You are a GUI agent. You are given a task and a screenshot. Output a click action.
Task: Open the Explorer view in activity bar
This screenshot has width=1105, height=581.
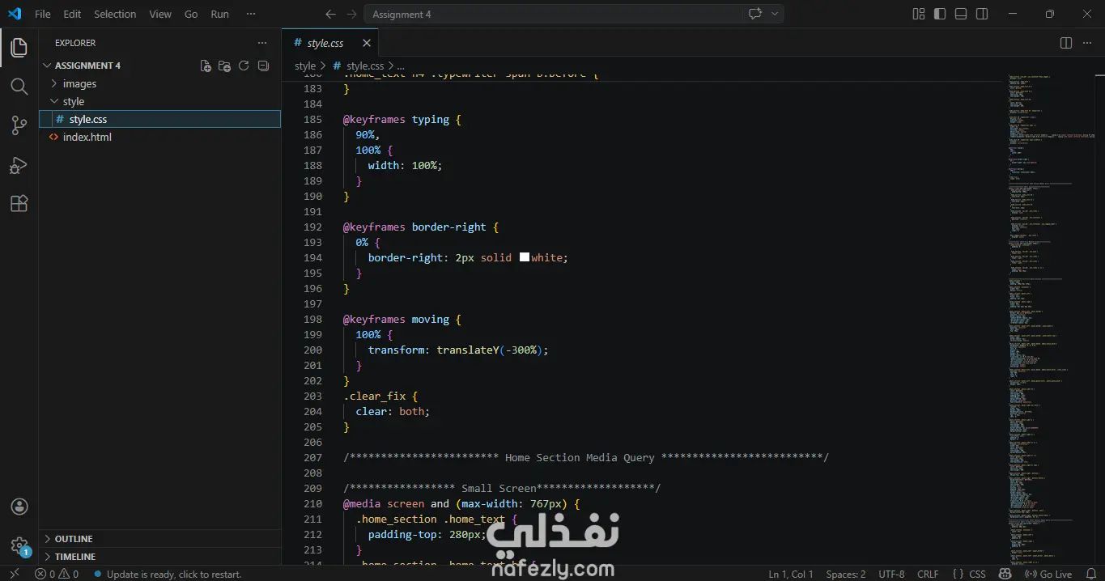coord(19,48)
